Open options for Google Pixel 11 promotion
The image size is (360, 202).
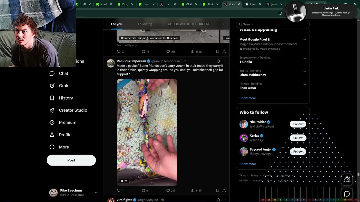(x=304, y=39)
